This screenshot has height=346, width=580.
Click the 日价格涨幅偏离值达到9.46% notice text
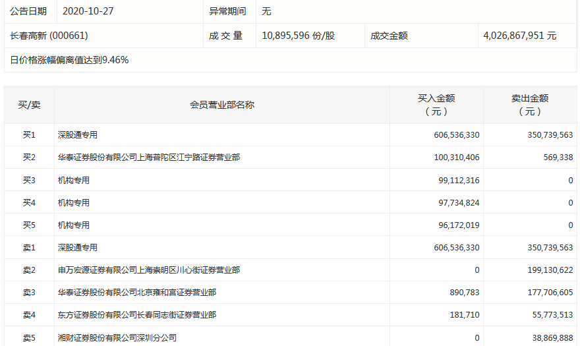point(69,60)
